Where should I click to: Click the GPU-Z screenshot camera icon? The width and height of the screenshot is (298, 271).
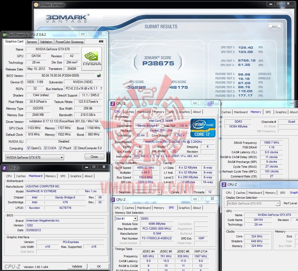[x=101, y=41]
